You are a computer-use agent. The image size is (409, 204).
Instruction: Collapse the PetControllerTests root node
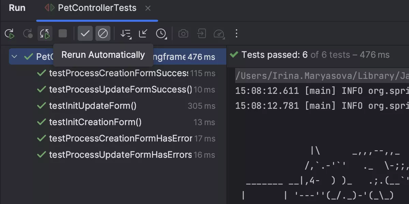14,57
